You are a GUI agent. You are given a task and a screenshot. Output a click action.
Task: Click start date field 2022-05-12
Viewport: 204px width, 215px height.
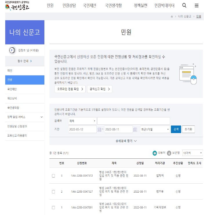82,129
